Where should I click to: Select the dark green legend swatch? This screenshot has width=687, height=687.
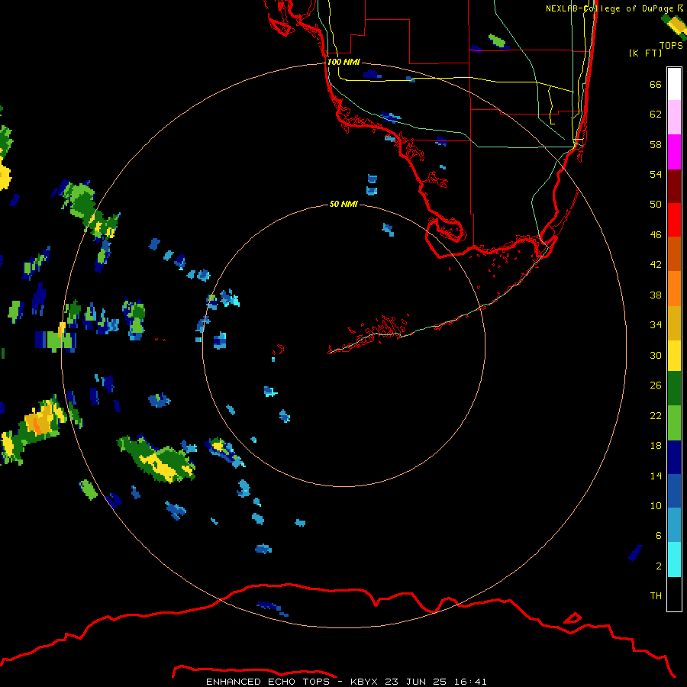(674, 389)
